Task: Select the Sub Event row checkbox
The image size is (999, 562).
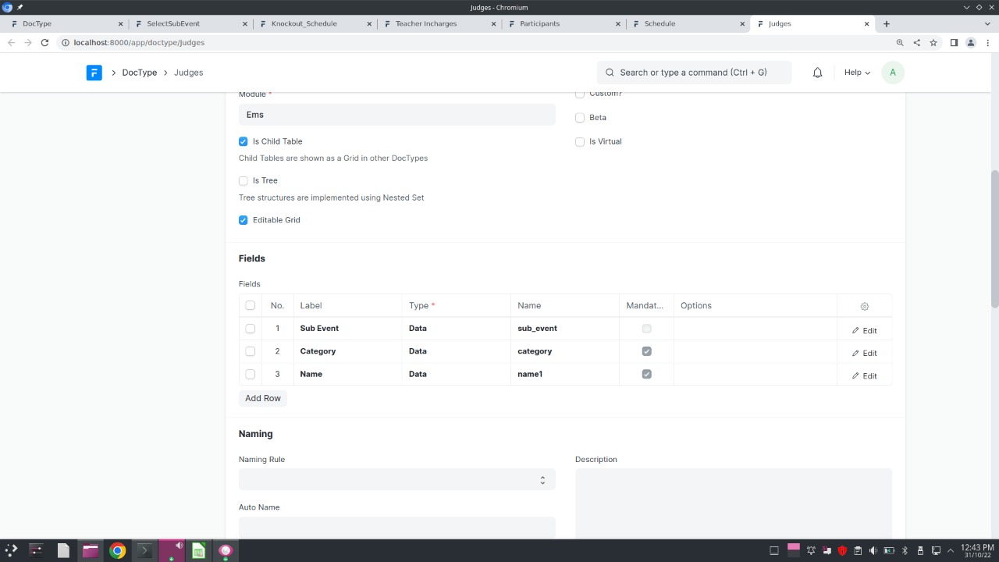Action: 251,329
